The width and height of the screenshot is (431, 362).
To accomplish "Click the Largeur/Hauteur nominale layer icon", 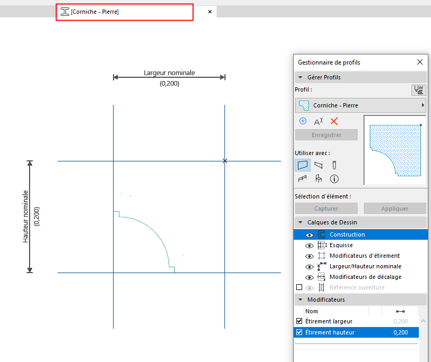I will pyautogui.click(x=322, y=266).
